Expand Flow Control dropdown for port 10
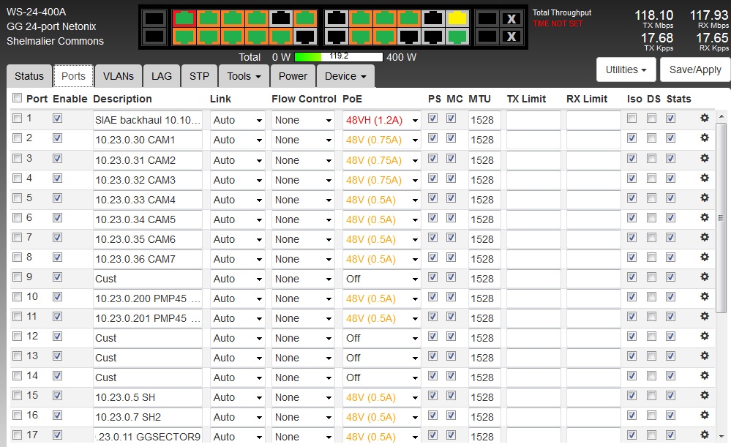 pos(303,298)
